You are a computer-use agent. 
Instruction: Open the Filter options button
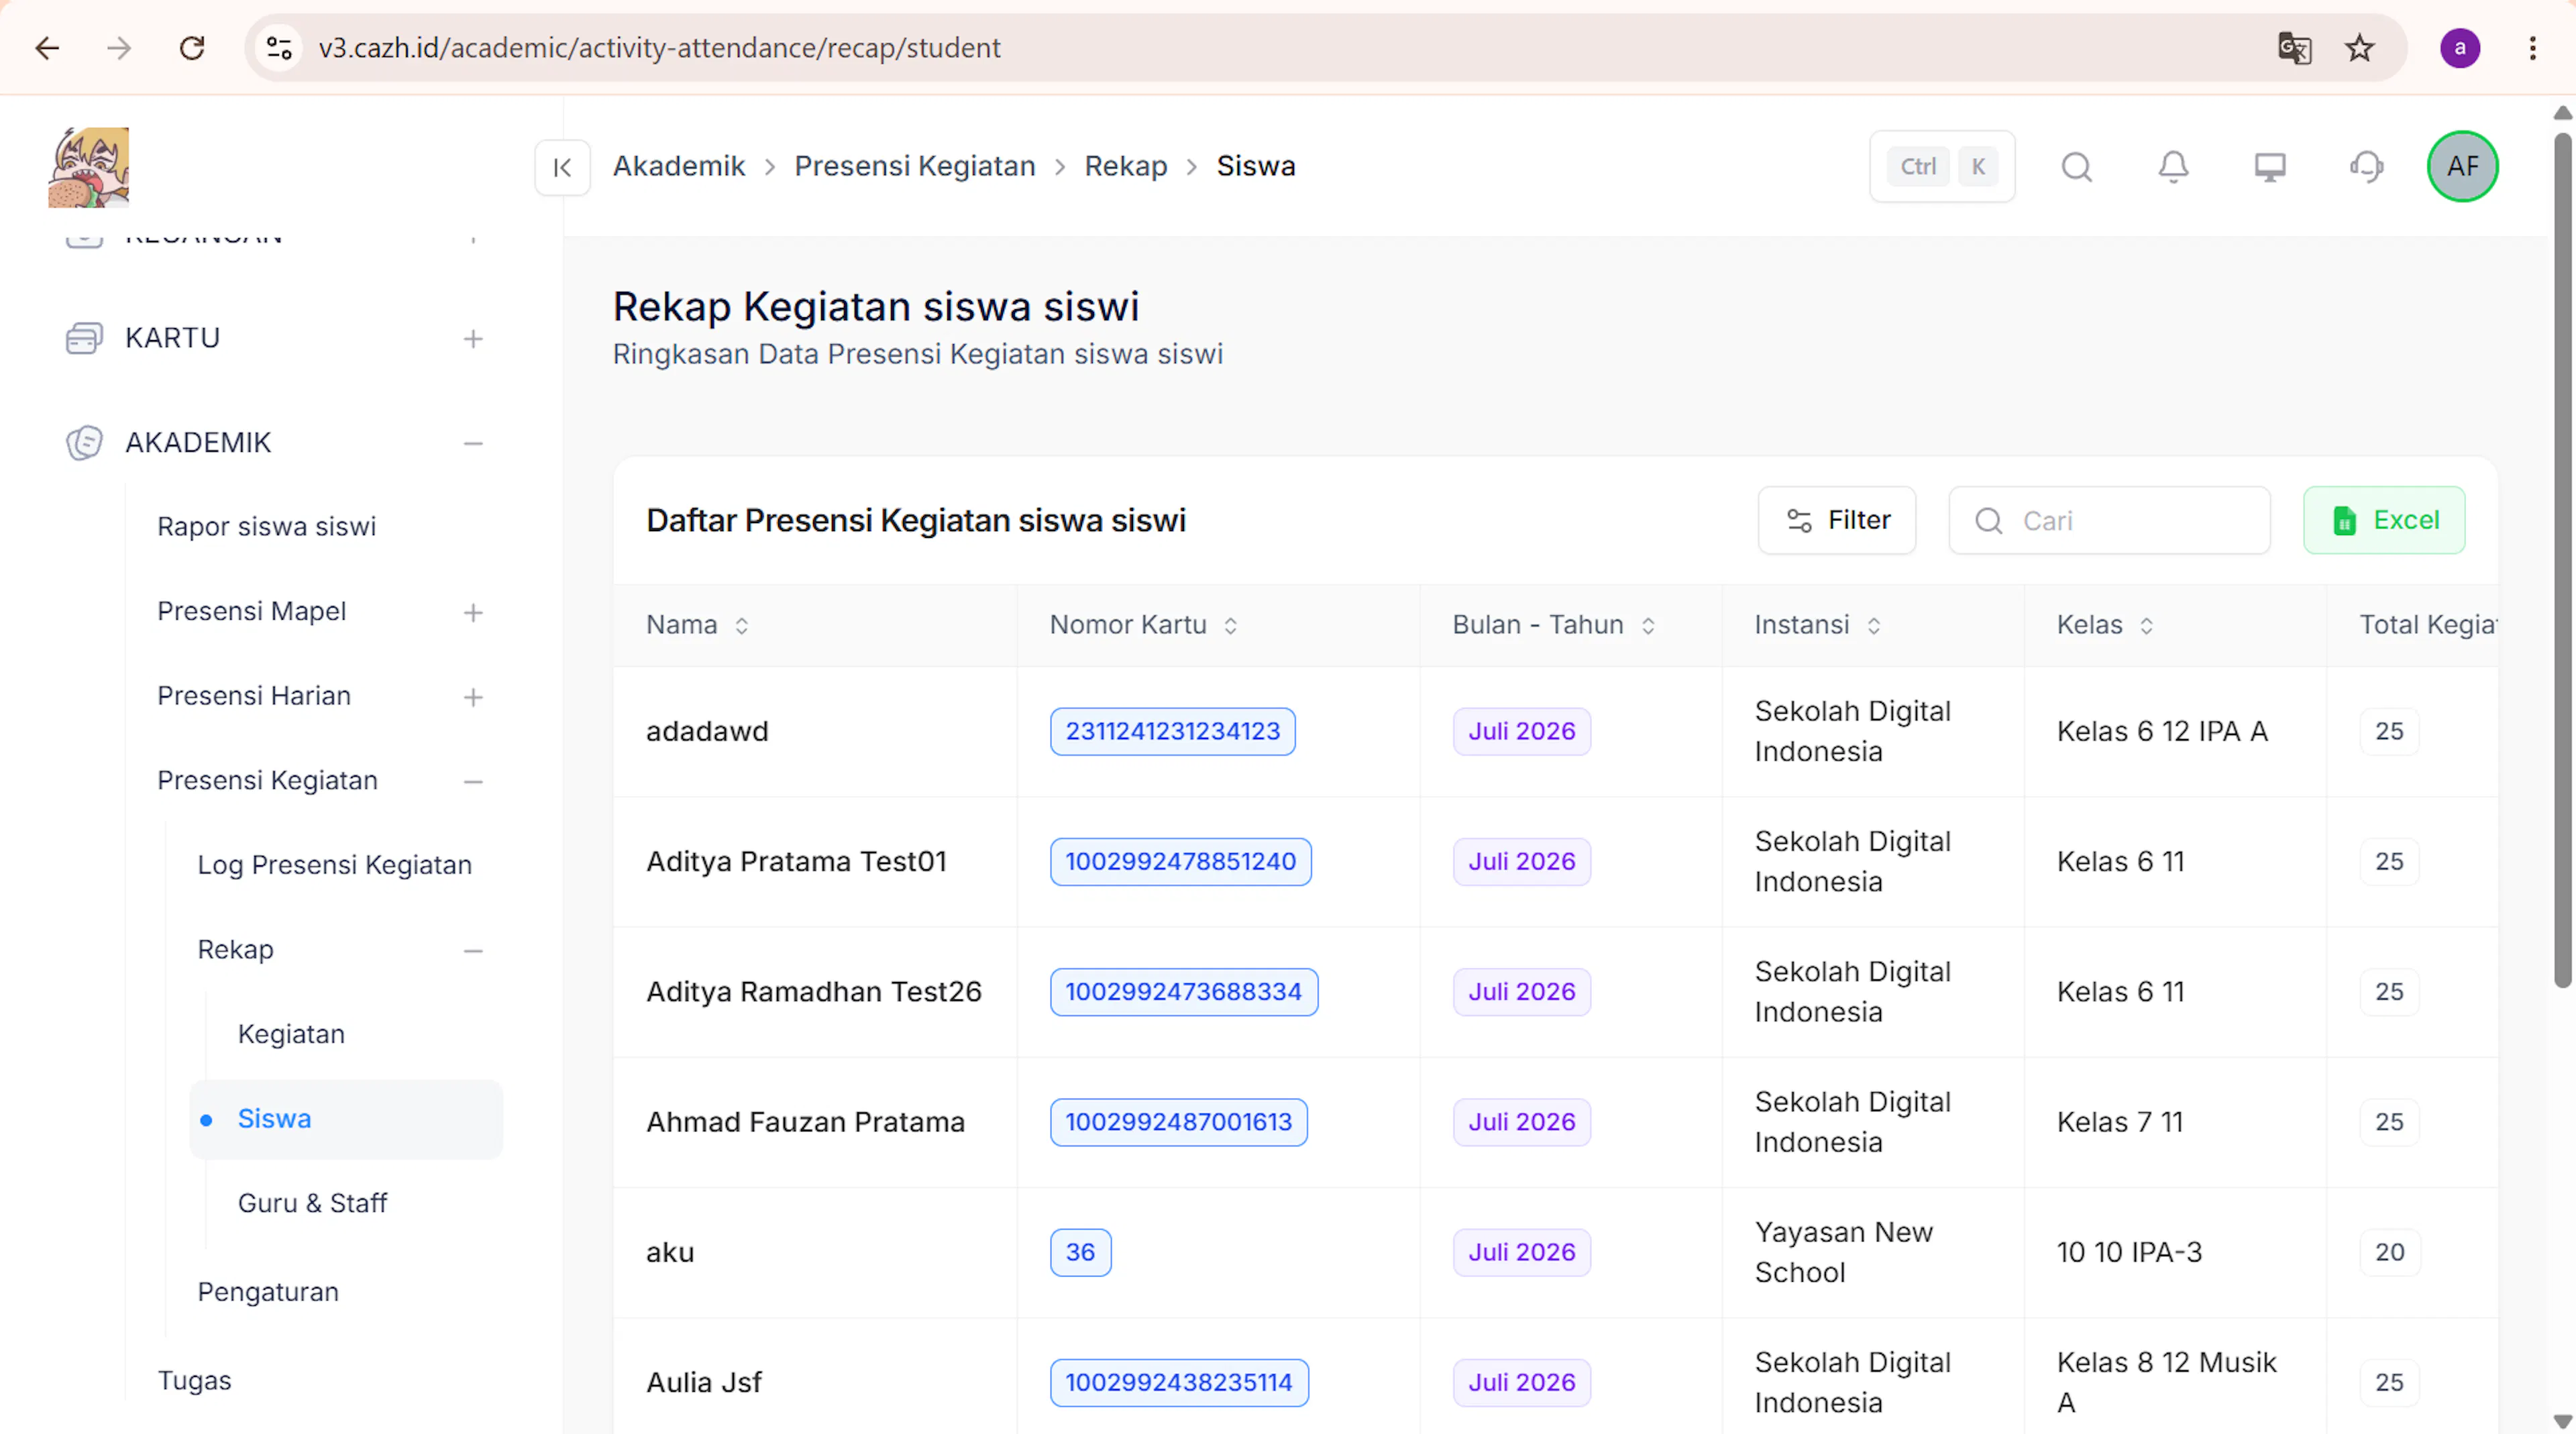click(1837, 520)
